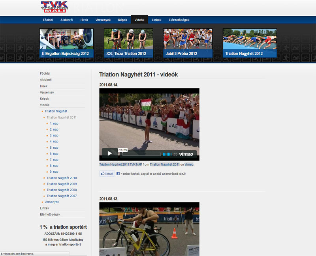Open the Jabil 3 Próba 2012 thumbnail
The width and height of the screenshot is (316, 256).
coord(188,43)
